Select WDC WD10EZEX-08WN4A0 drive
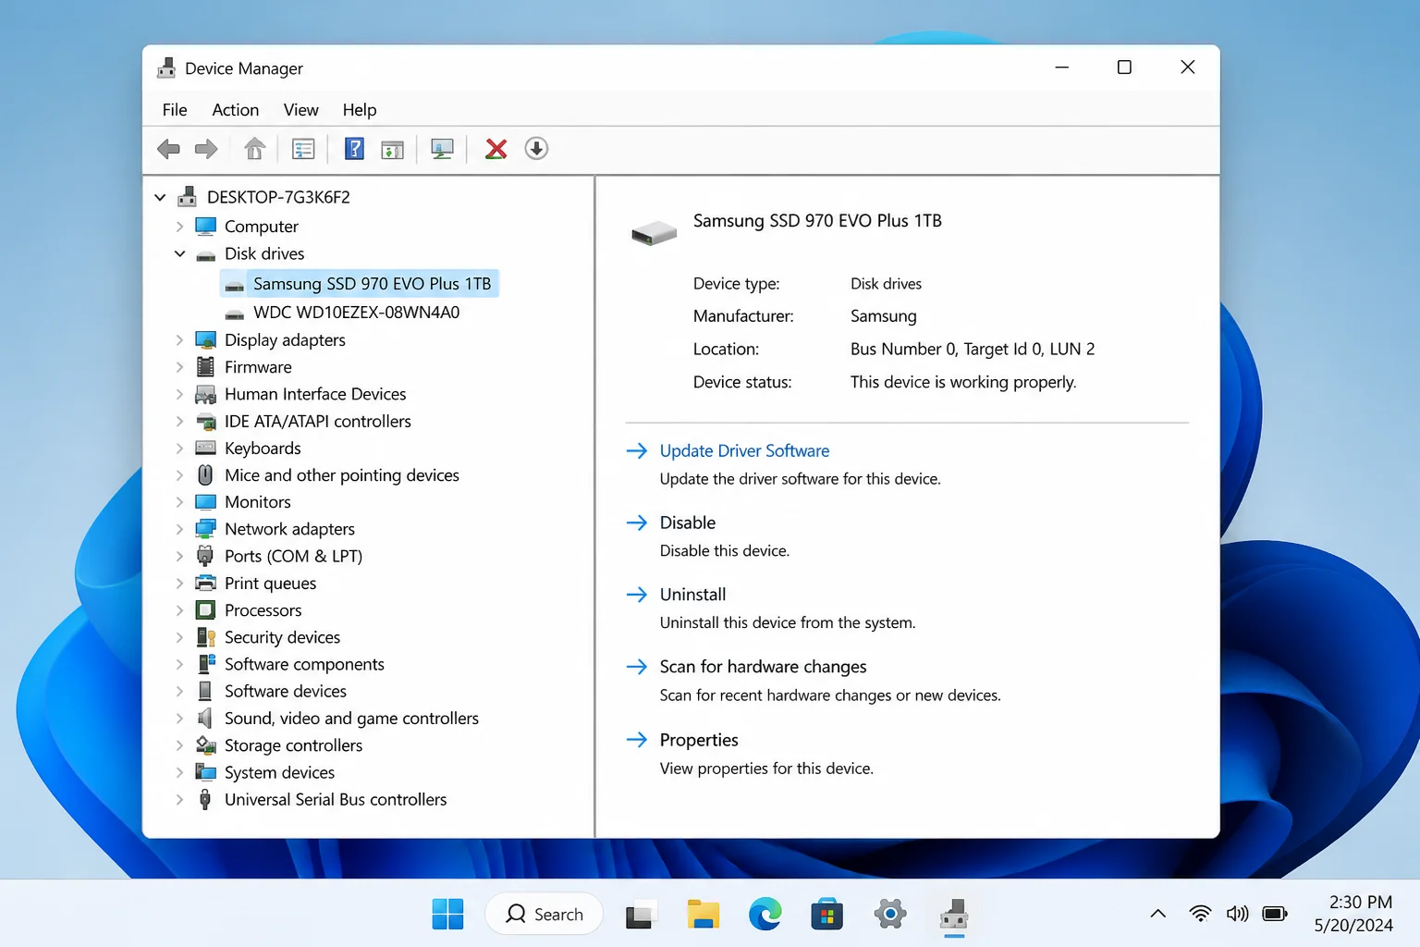The width and height of the screenshot is (1420, 947). pyautogui.click(x=356, y=313)
